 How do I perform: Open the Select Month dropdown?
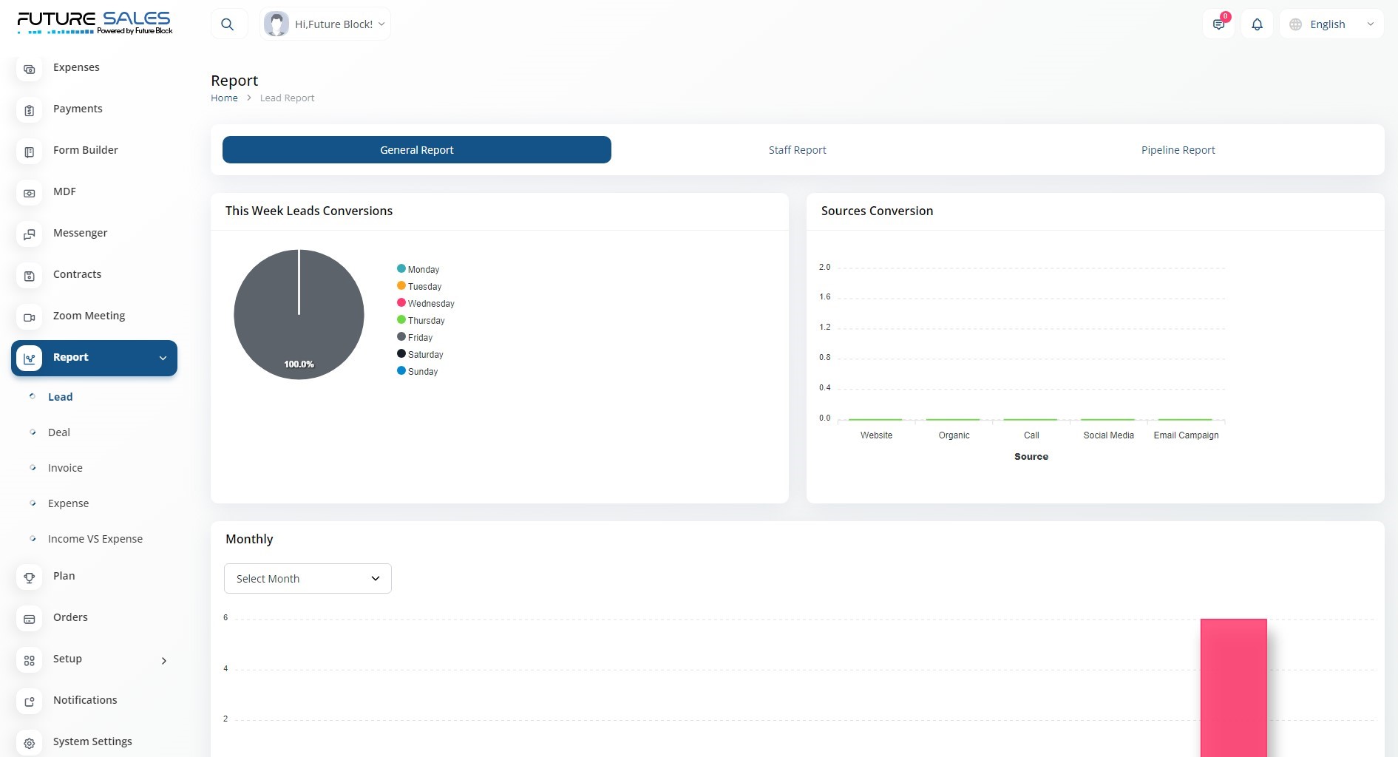308,579
